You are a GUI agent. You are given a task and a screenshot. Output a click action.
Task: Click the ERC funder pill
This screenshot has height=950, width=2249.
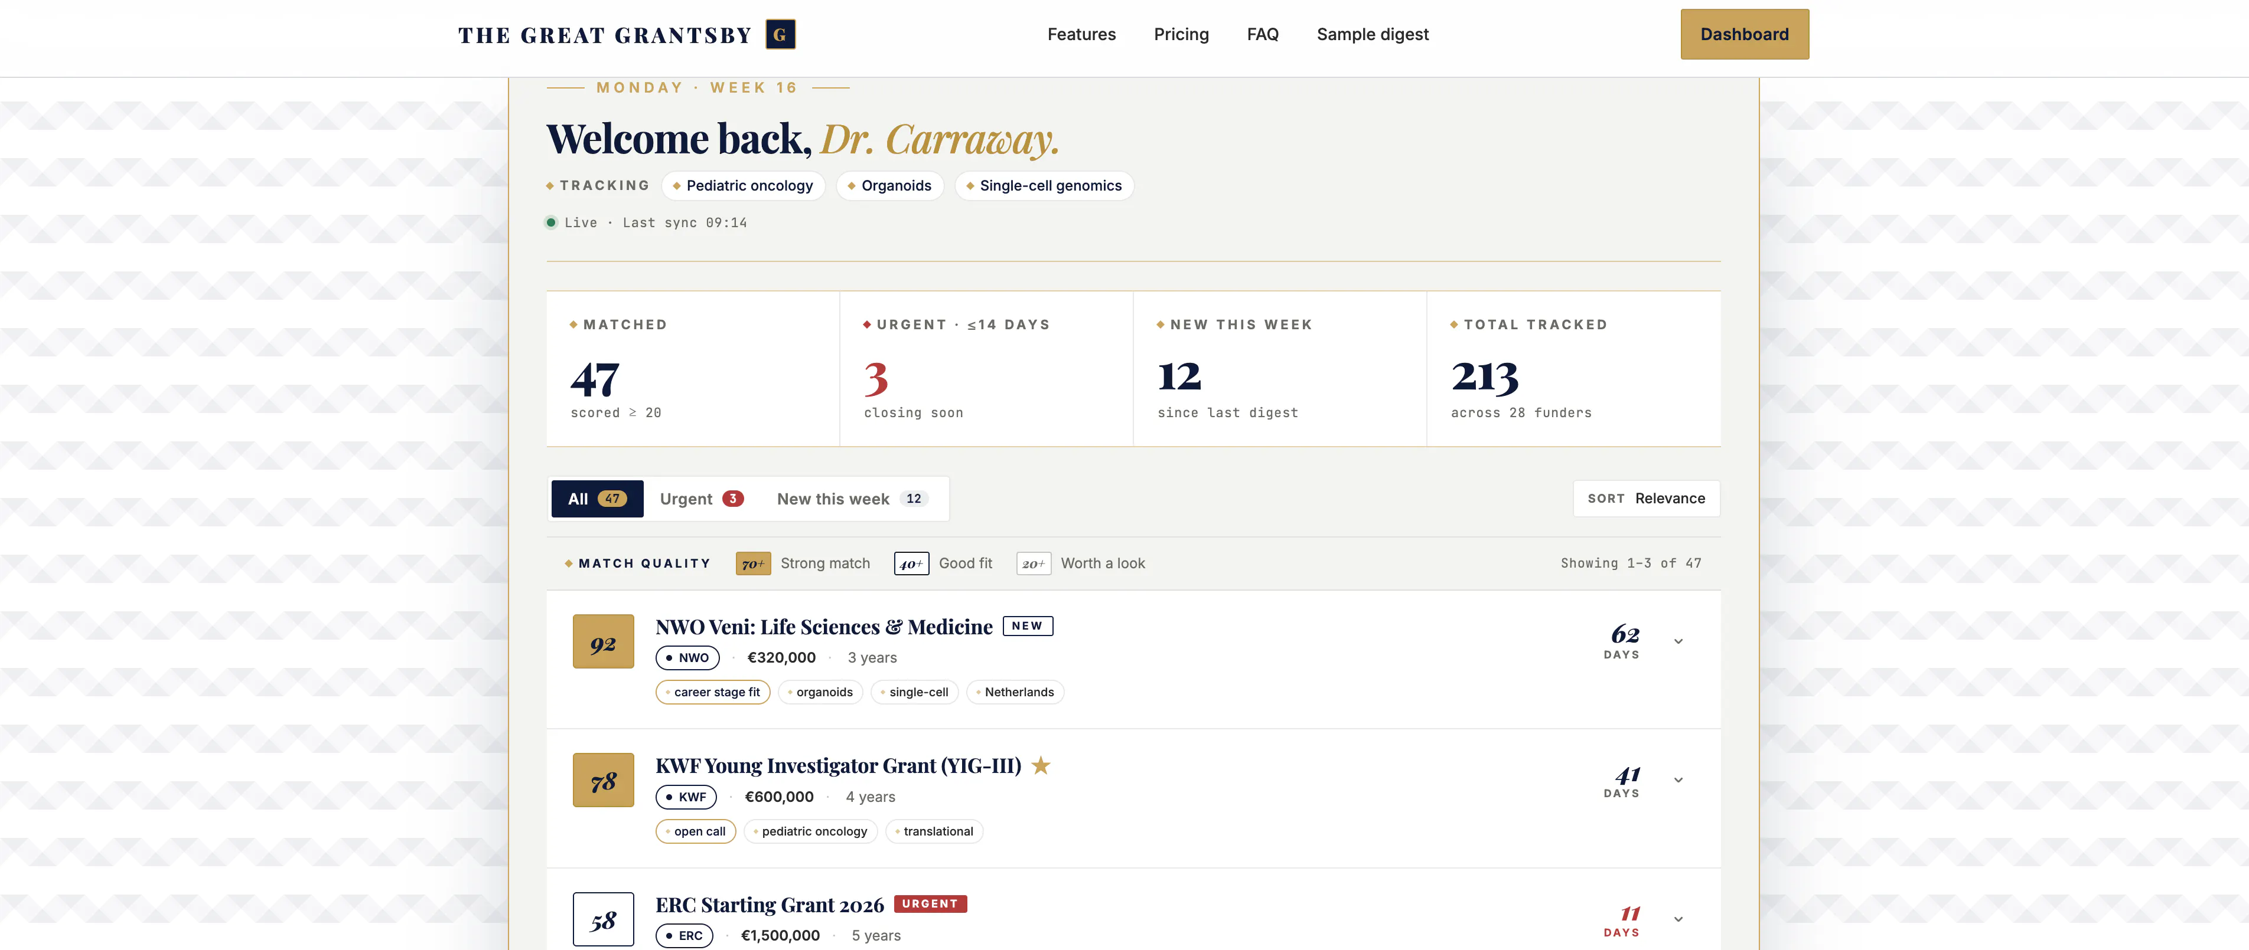tap(685, 935)
